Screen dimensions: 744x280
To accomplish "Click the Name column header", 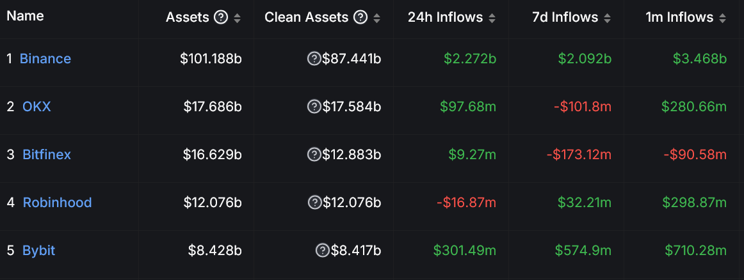I will (25, 16).
